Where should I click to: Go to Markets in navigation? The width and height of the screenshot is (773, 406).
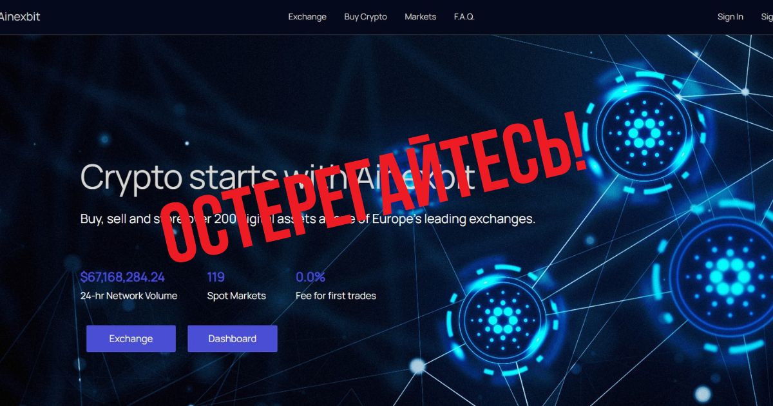click(420, 17)
